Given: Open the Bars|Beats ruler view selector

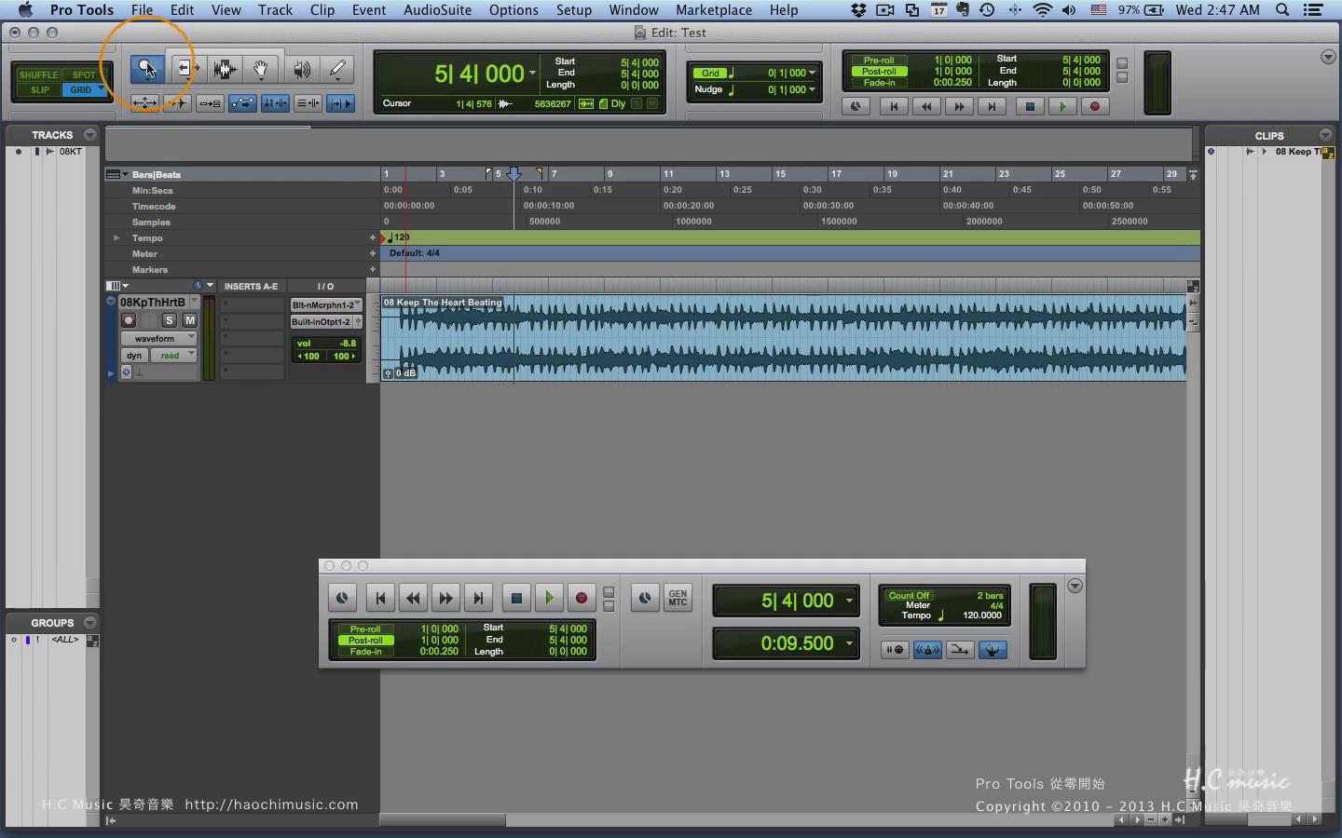Looking at the screenshot, I should pyautogui.click(x=116, y=174).
